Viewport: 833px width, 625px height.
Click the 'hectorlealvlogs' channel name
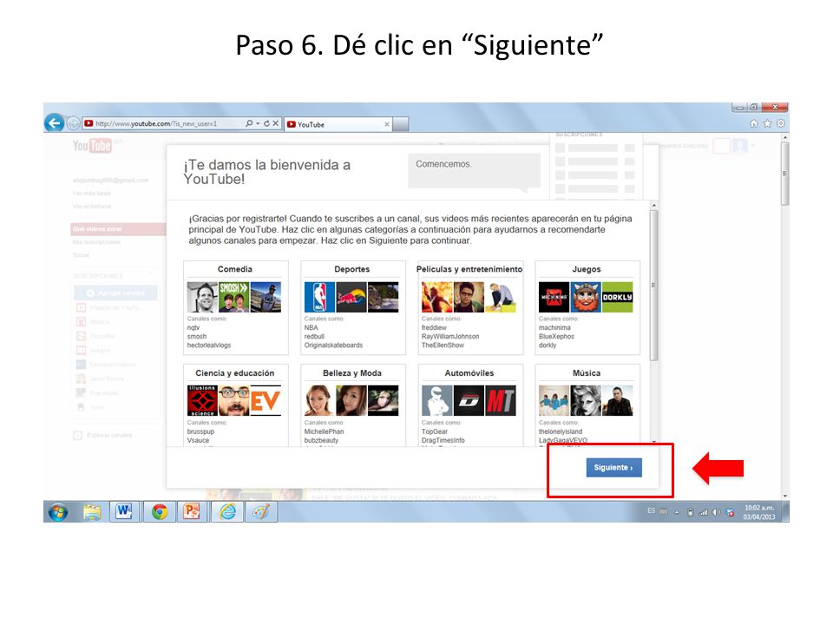(209, 345)
